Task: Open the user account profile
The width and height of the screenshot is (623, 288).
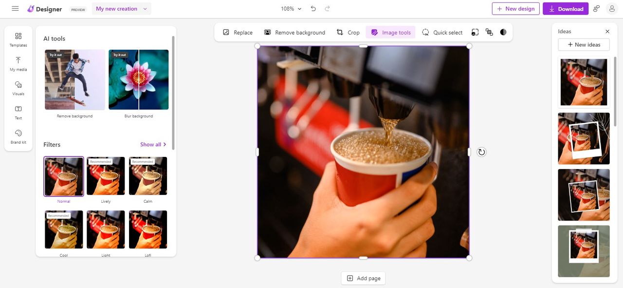Action: [x=612, y=9]
